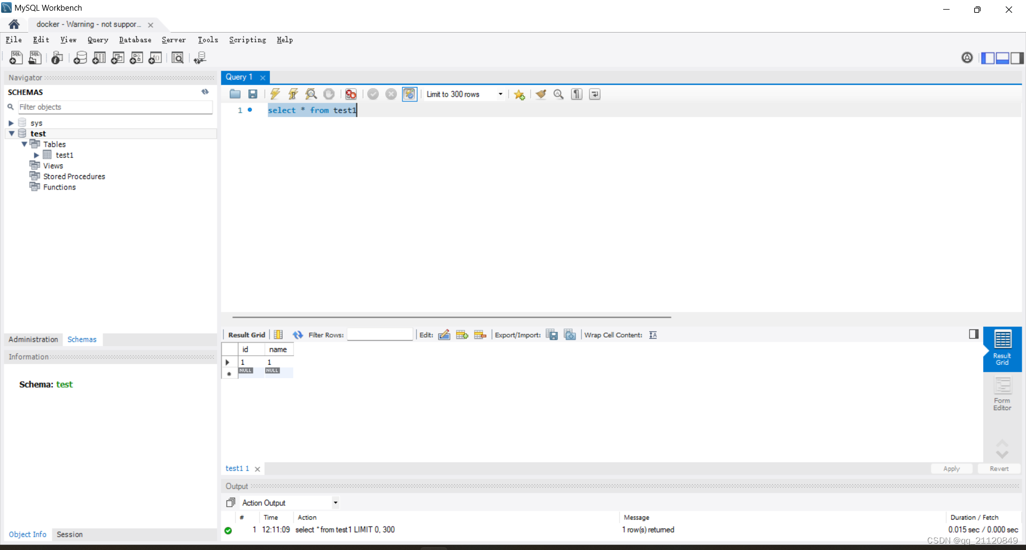The image size is (1026, 550).
Task: Create a new view icon
Action: [x=118, y=58]
